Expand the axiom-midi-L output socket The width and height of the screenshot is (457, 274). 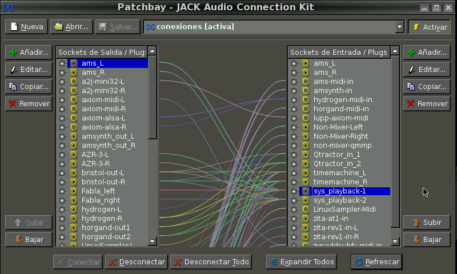(x=62, y=100)
